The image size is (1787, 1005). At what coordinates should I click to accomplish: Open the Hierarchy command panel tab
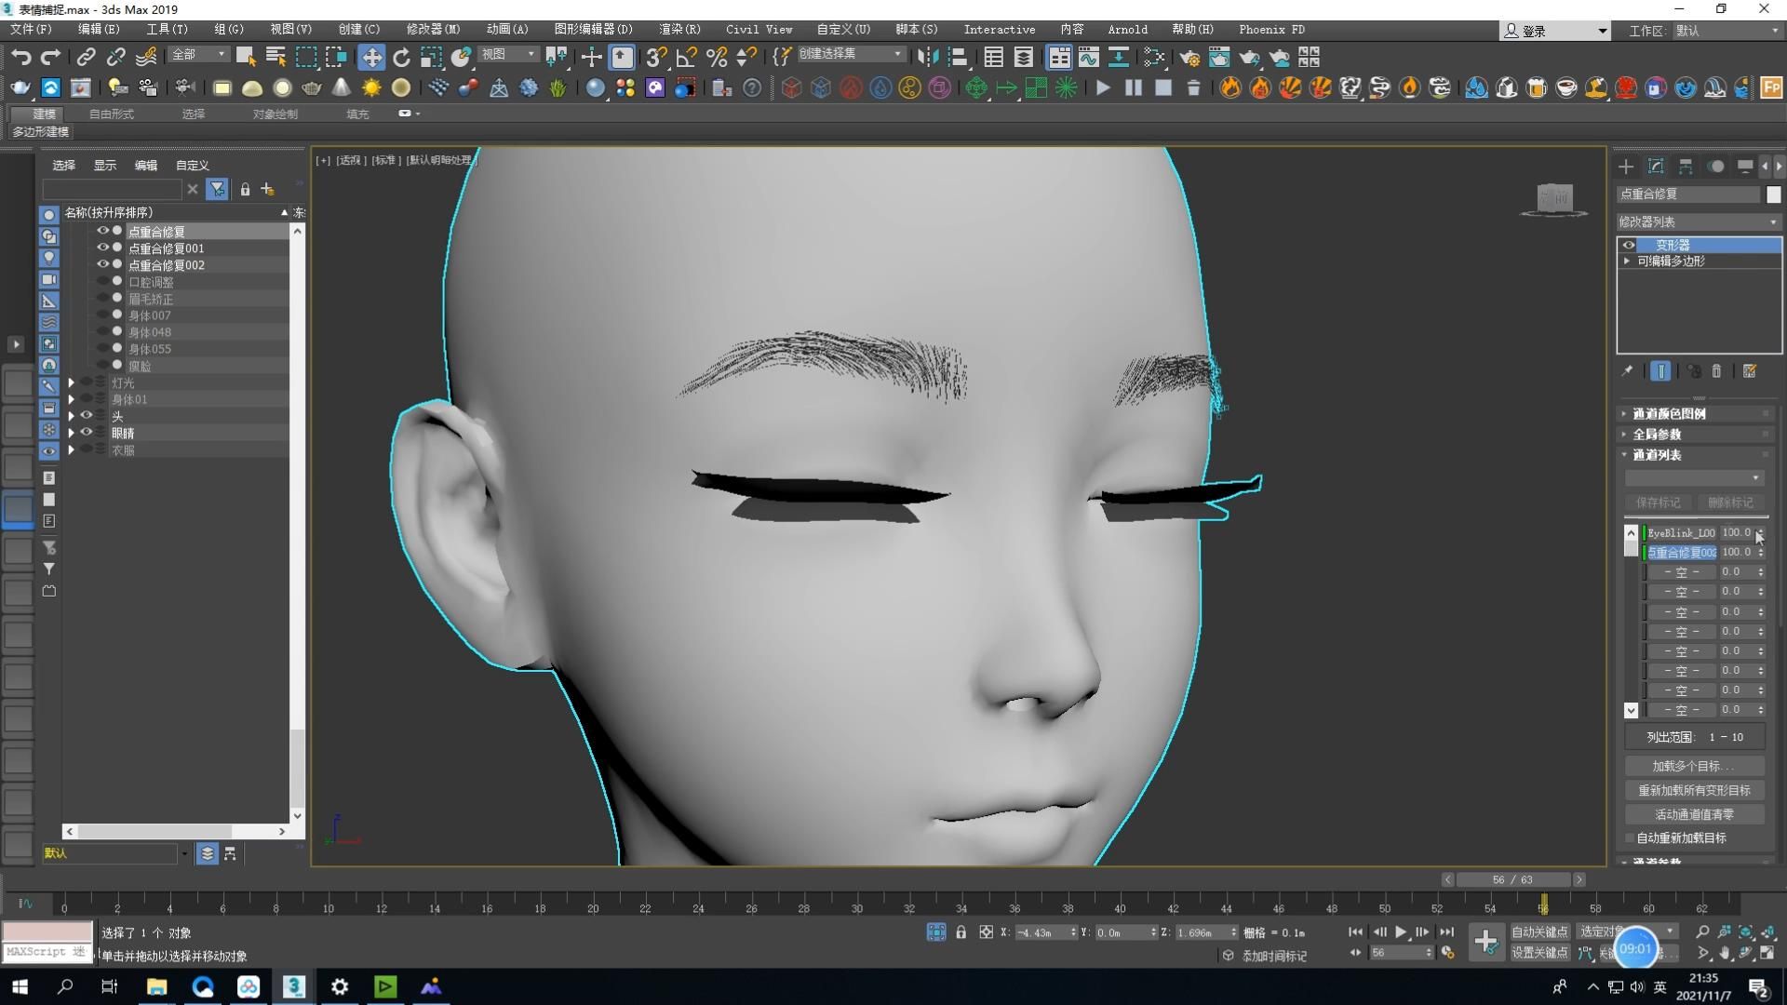tap(1686, 167)
